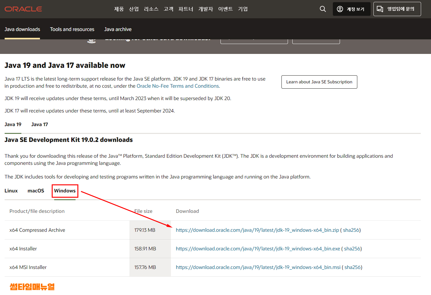
Task: Open the 고객 menu
Action: 168,9
